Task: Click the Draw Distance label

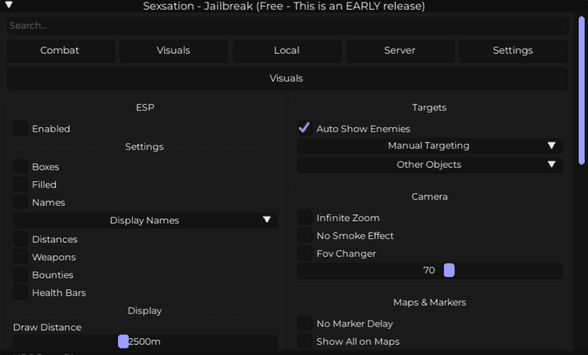Action: 47,327
